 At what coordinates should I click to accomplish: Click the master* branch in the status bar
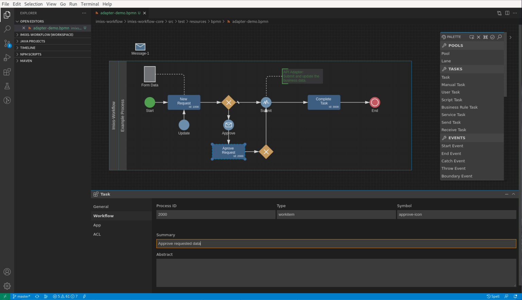(22, 296)
